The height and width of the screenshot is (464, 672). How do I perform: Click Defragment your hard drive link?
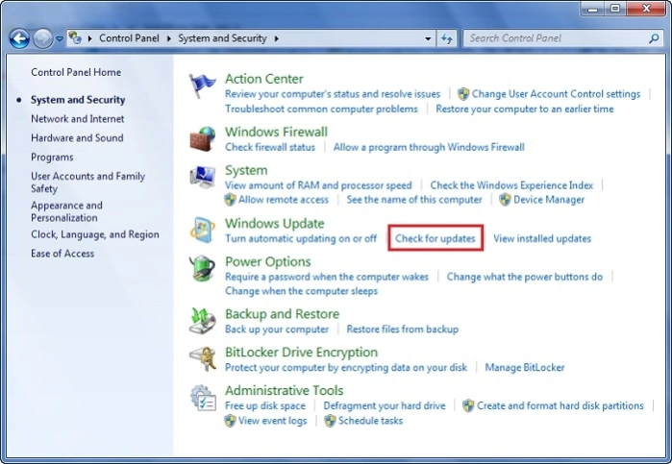pyautogui.click(x=385, y=405)
